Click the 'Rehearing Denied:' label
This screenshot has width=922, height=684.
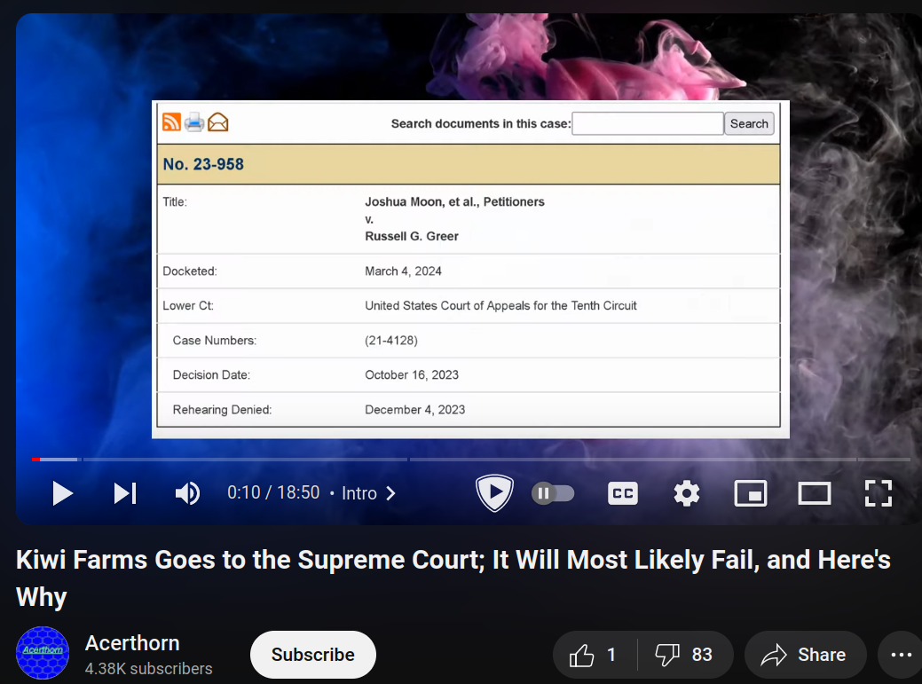222,410
